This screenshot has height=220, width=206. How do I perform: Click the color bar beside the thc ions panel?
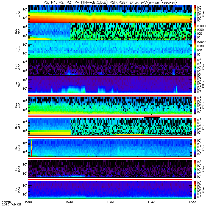coord(195,148)
